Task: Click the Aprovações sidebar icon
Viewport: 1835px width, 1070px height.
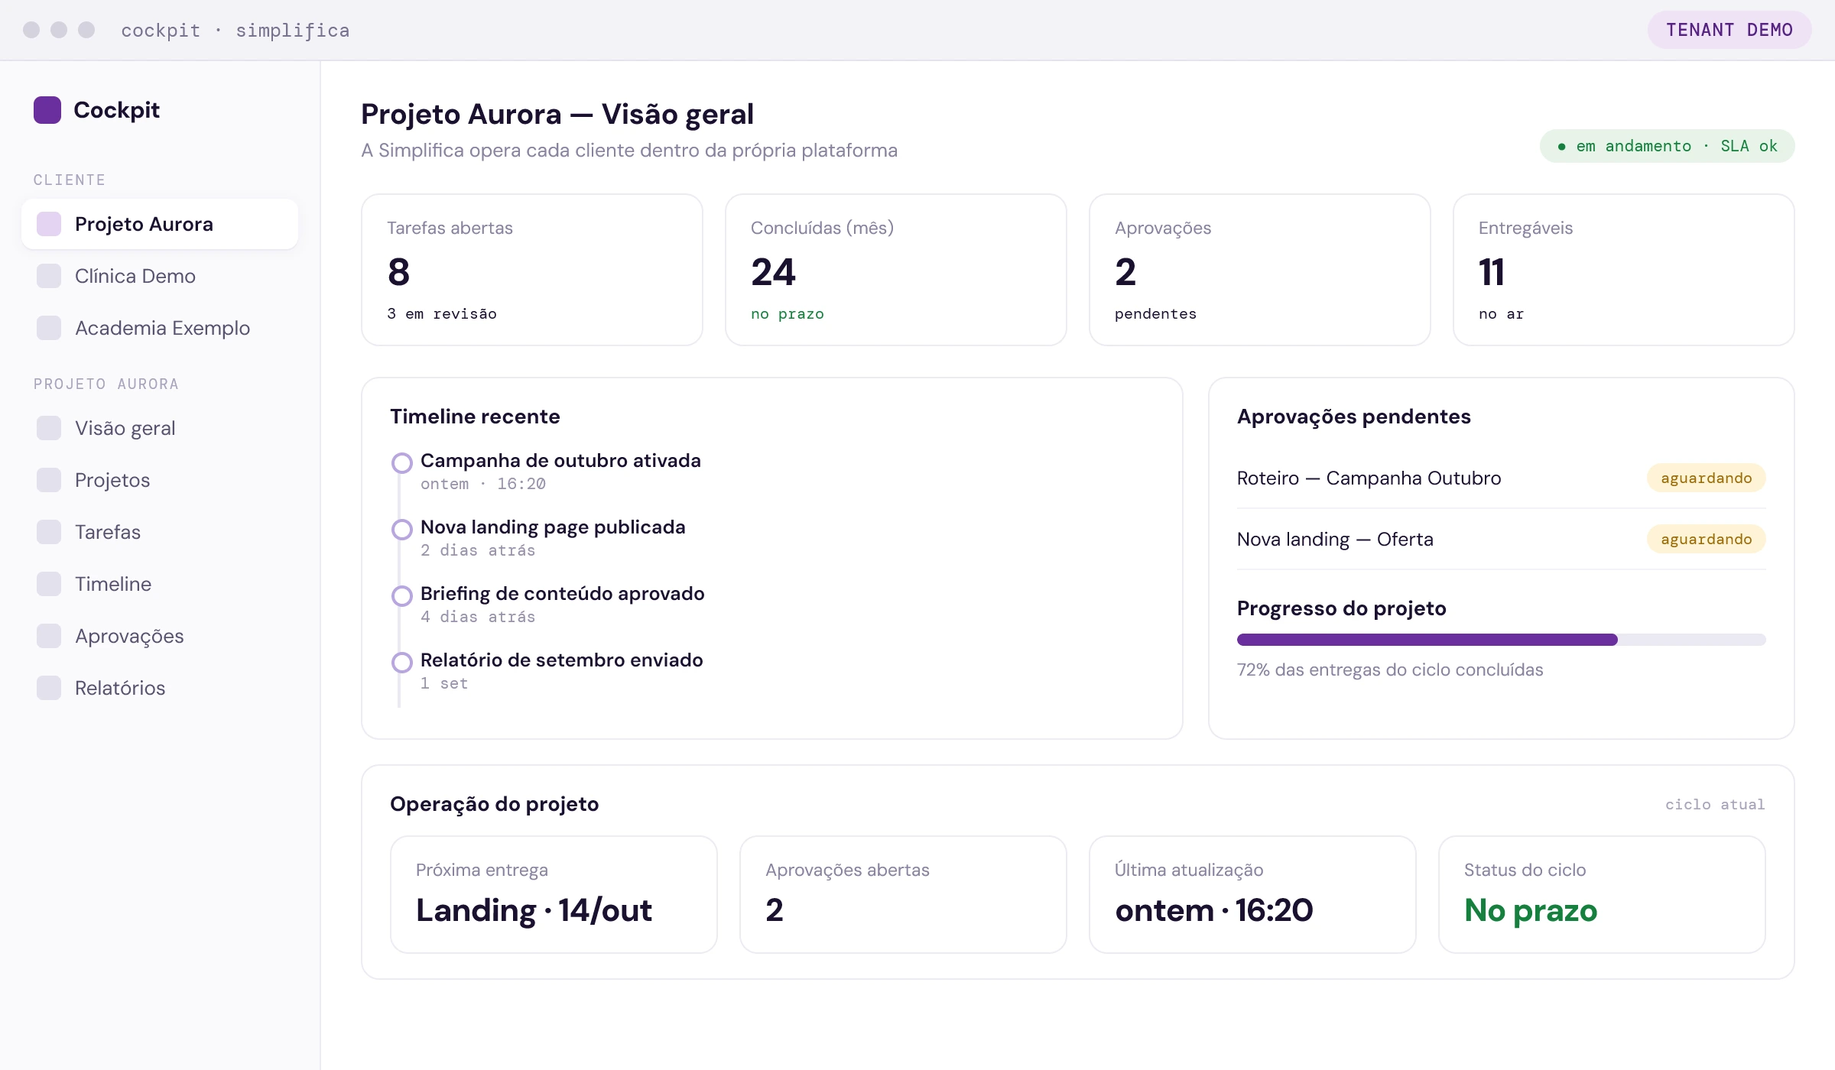Action: (x=49, y=636)
